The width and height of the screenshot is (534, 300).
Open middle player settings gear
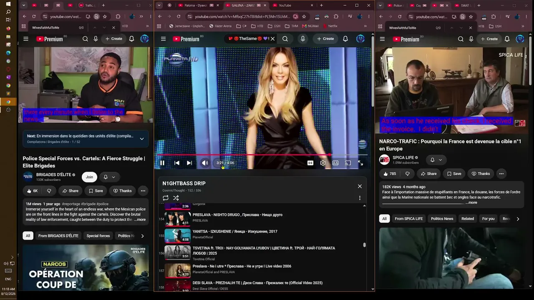(x=323, y=163)
